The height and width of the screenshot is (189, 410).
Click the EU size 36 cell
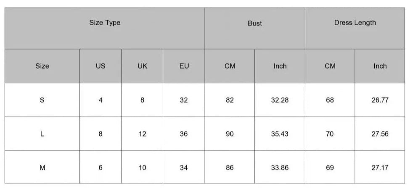click(184, 134)
